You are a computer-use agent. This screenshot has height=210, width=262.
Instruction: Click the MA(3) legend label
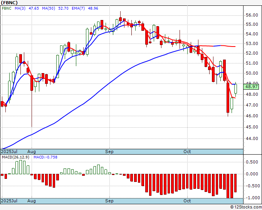pyautogui.click(x=20, y=8)
